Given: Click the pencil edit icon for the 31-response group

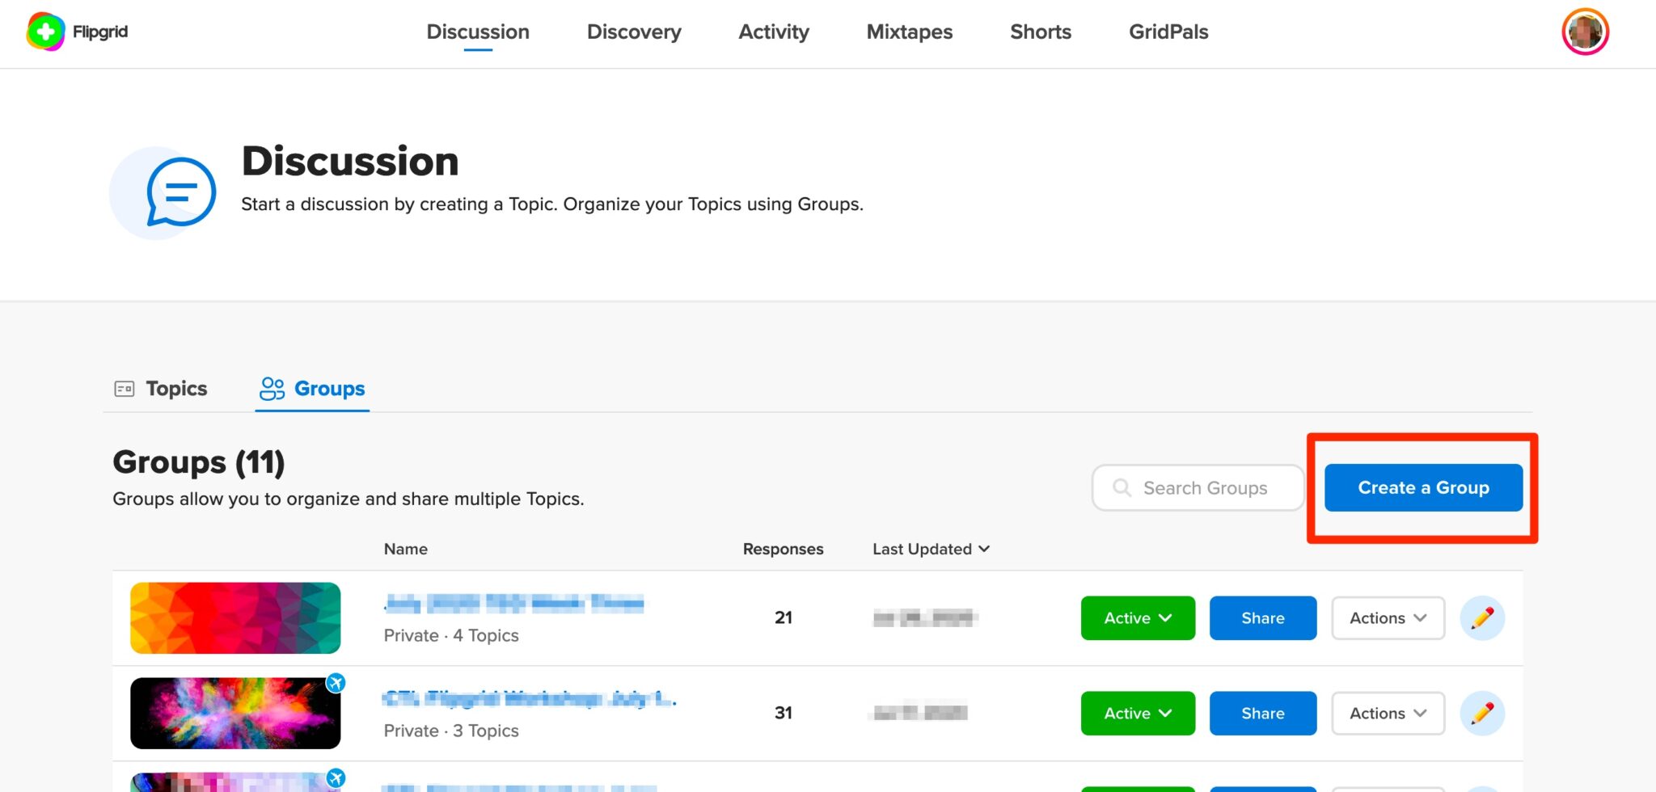Looking at the screenshot, I should coord(1482,714).
